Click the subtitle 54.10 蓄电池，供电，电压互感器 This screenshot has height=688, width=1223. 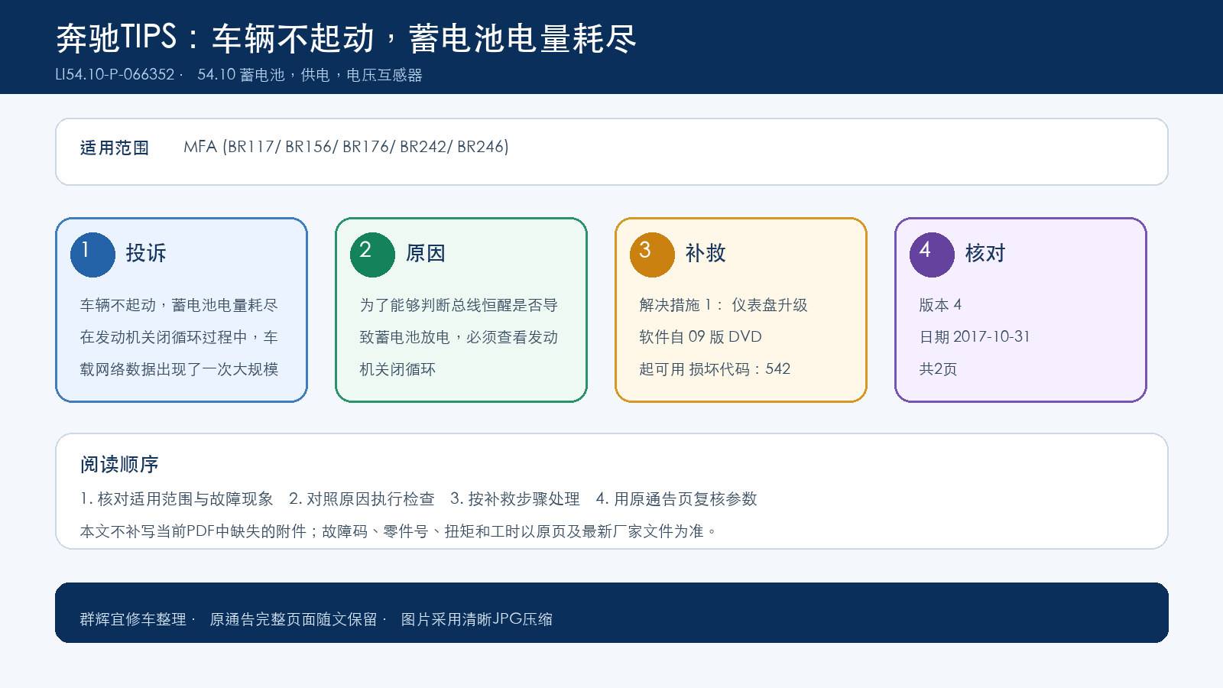tap(310, 75)
